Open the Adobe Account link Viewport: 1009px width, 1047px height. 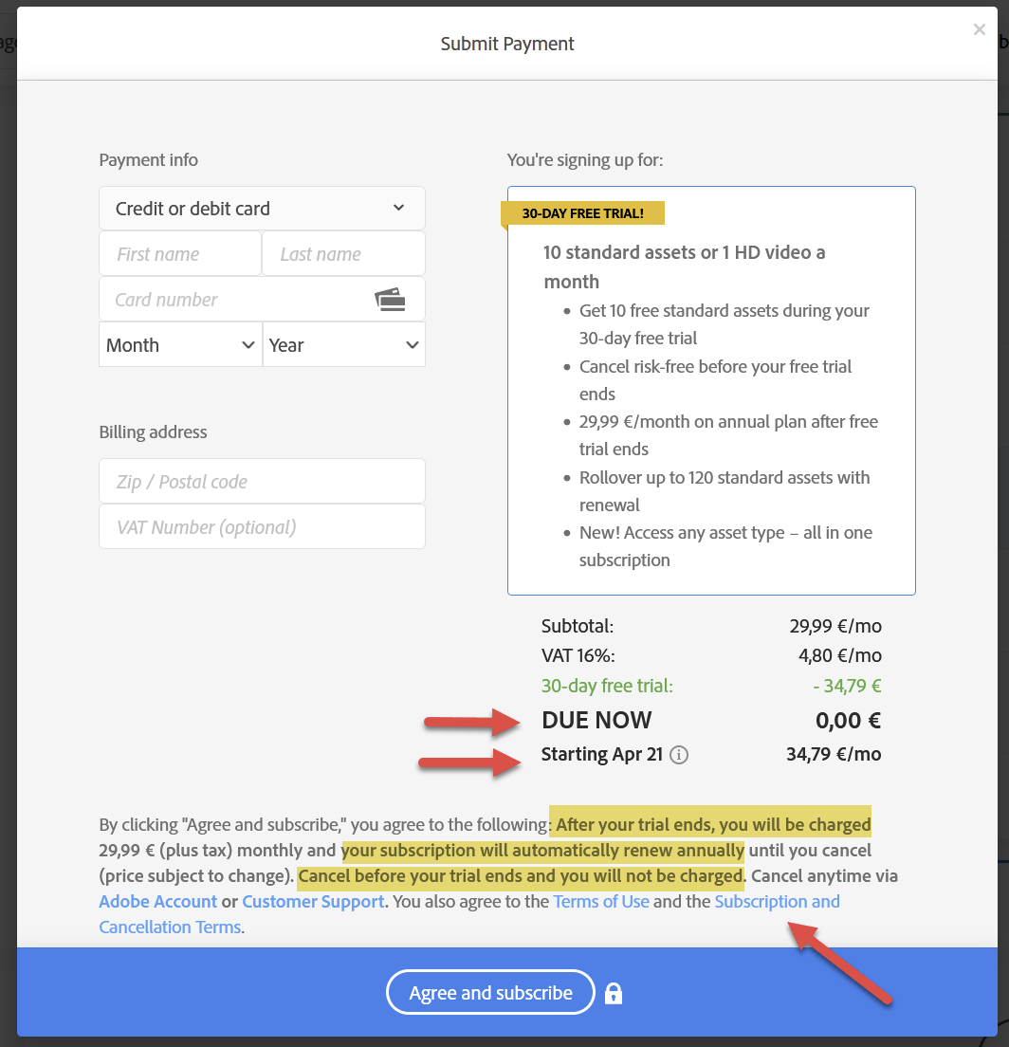157,901
